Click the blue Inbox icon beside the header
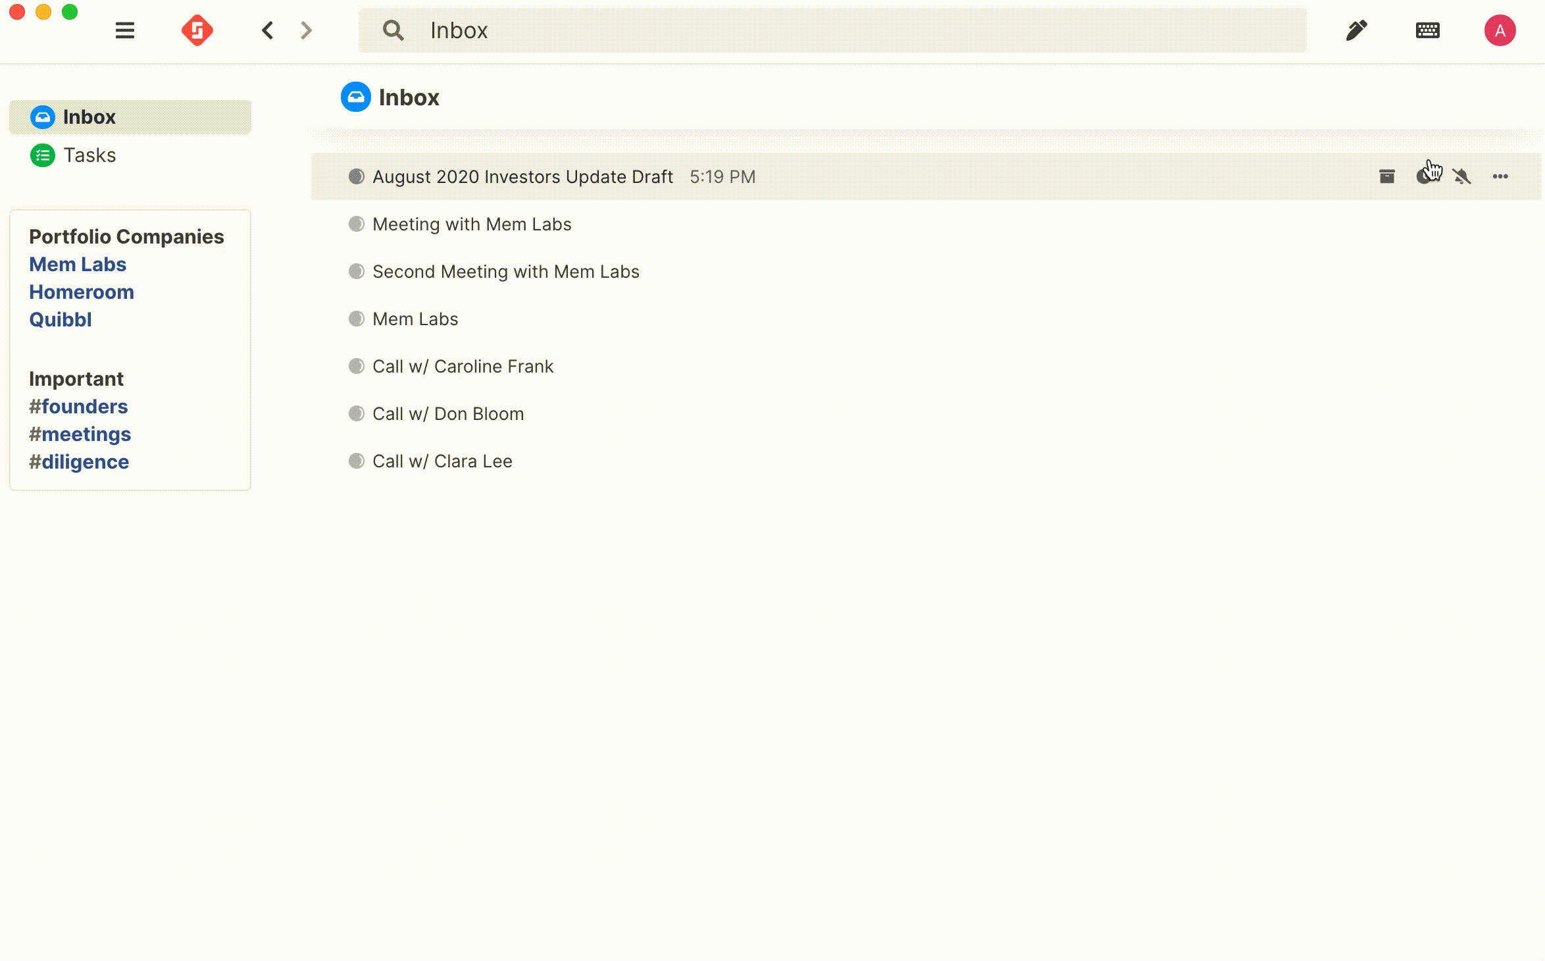The height and width of the screenshot is (961, 1545). pyautogui.click(x=355, y=97)
